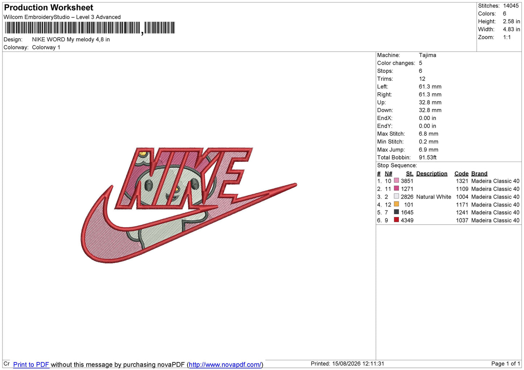Image resolution: width=524 pixels, height=370 pixels.
Task: Select thread code 1109 in stop sequence
Action: click(x=462, y=189)
